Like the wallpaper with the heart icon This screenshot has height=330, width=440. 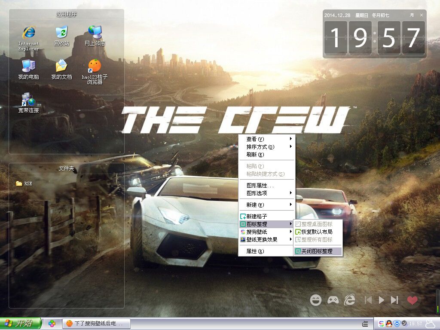click(x=412, y=300)
